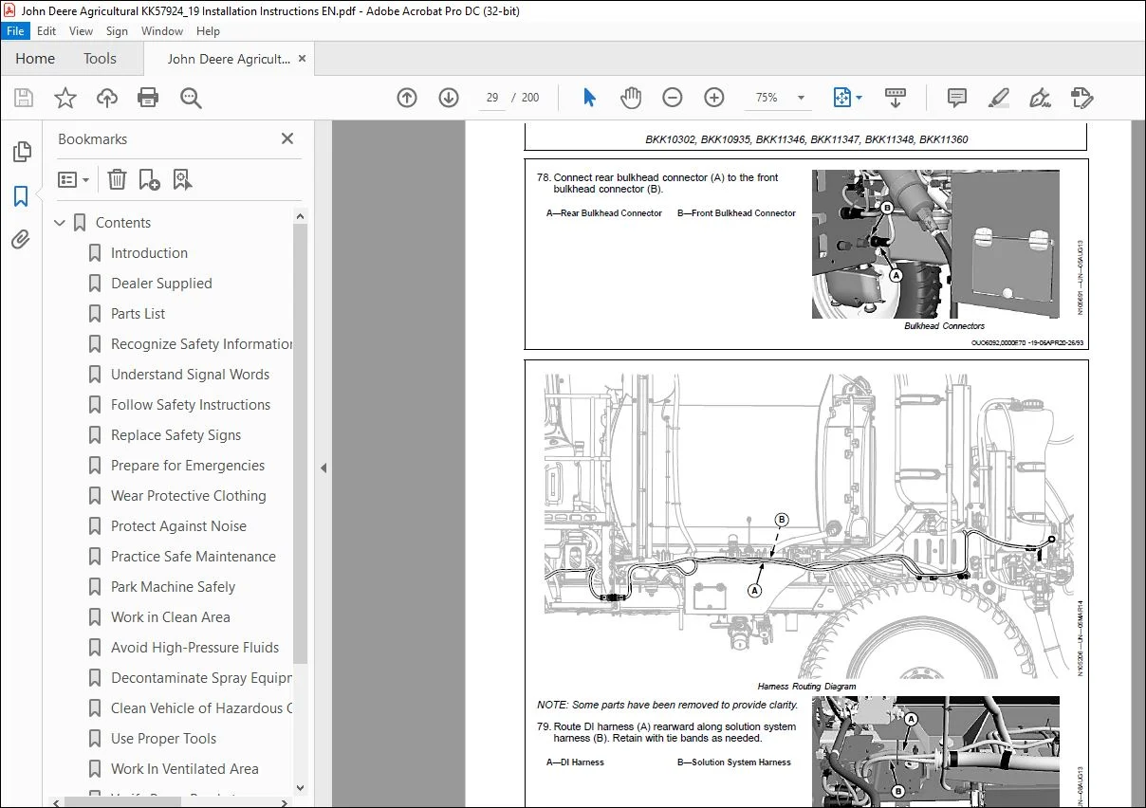This screenshot has width=1146, height=808.
Task: Add the file to starred with the star icon
Action: (65, 98)
